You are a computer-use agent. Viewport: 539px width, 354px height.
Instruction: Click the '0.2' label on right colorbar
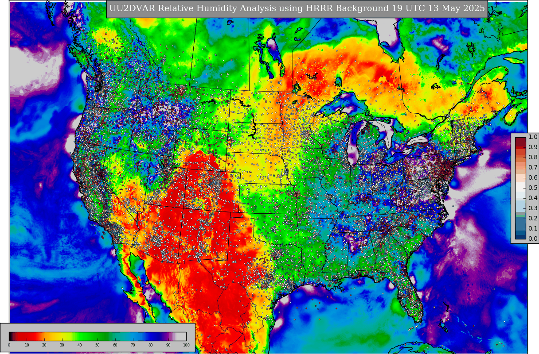(x=533, y=219)
